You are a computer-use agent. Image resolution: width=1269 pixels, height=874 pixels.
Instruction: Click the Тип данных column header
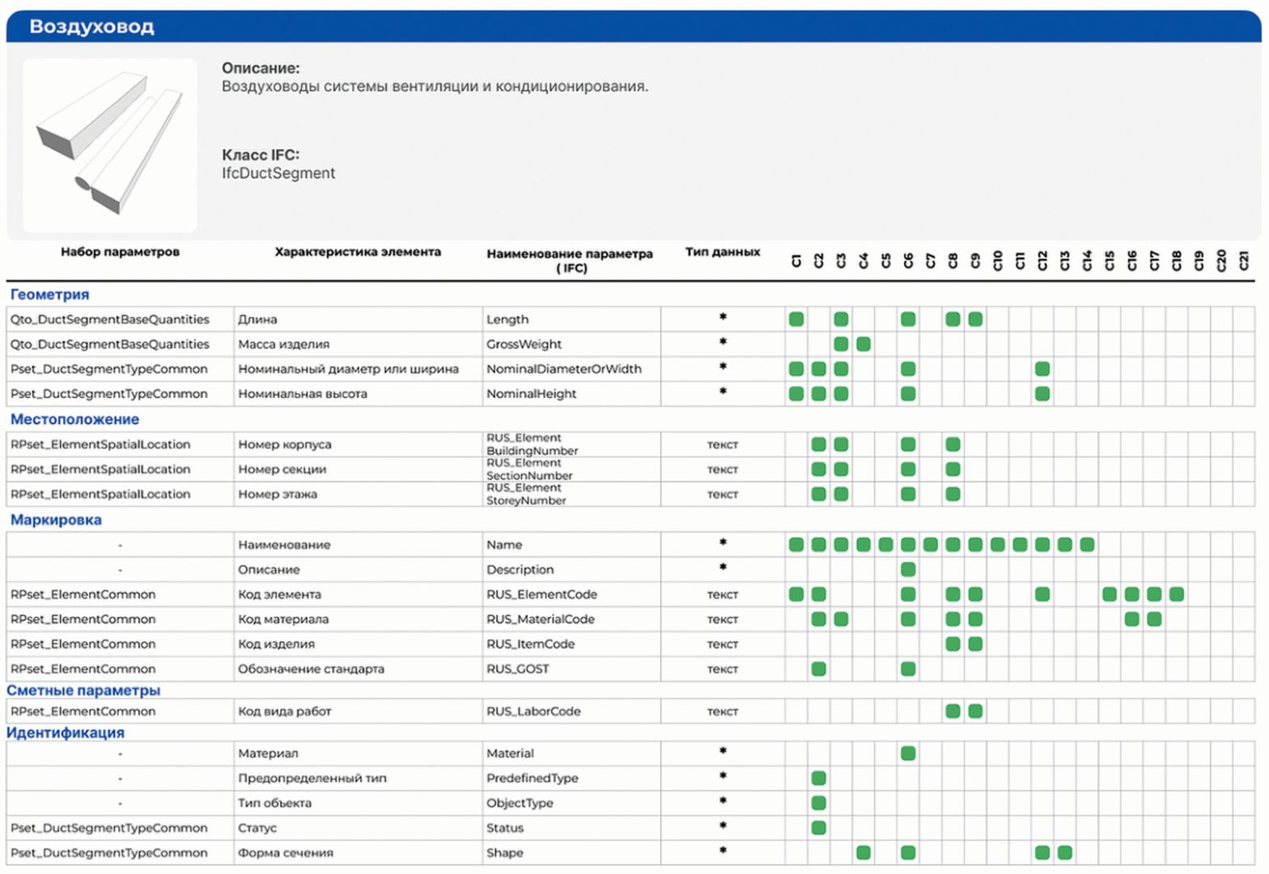click(723, 252)
